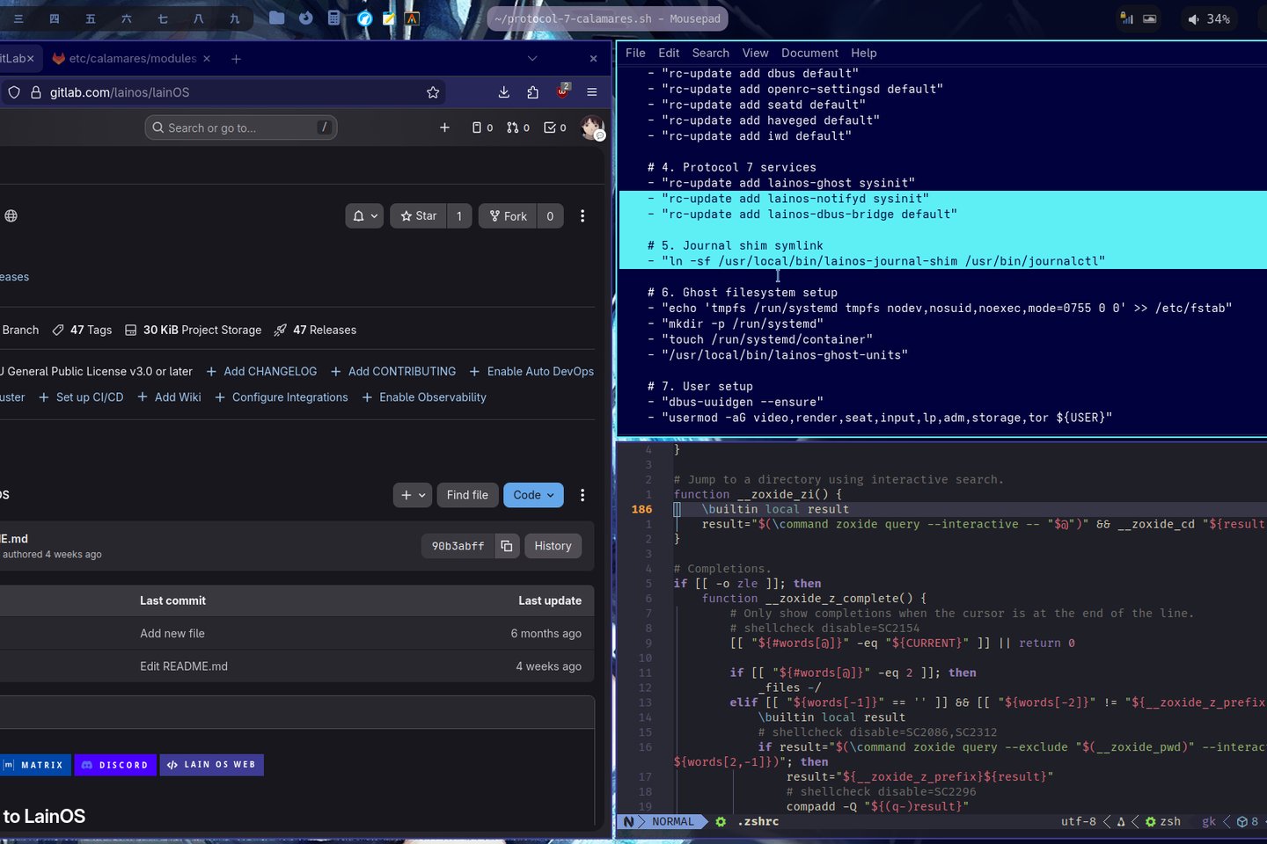
Task: Open merge requests counter in GitLab header
Action: [x=518, y=127]
